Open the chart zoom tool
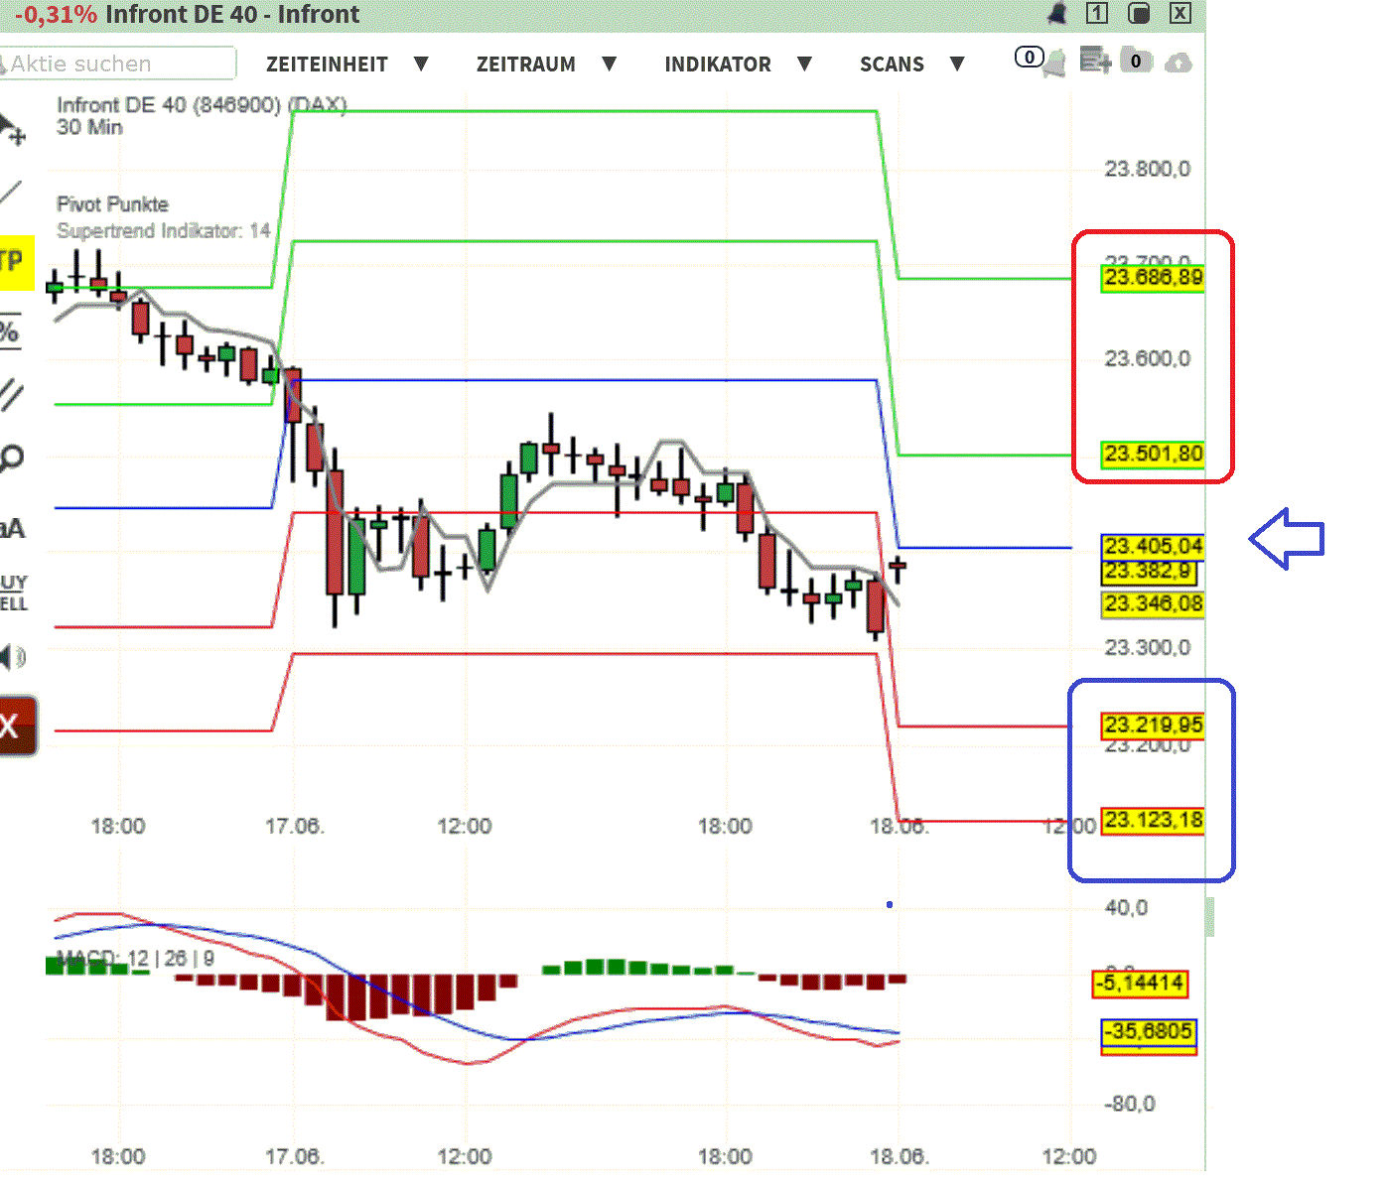 (12, 457)
